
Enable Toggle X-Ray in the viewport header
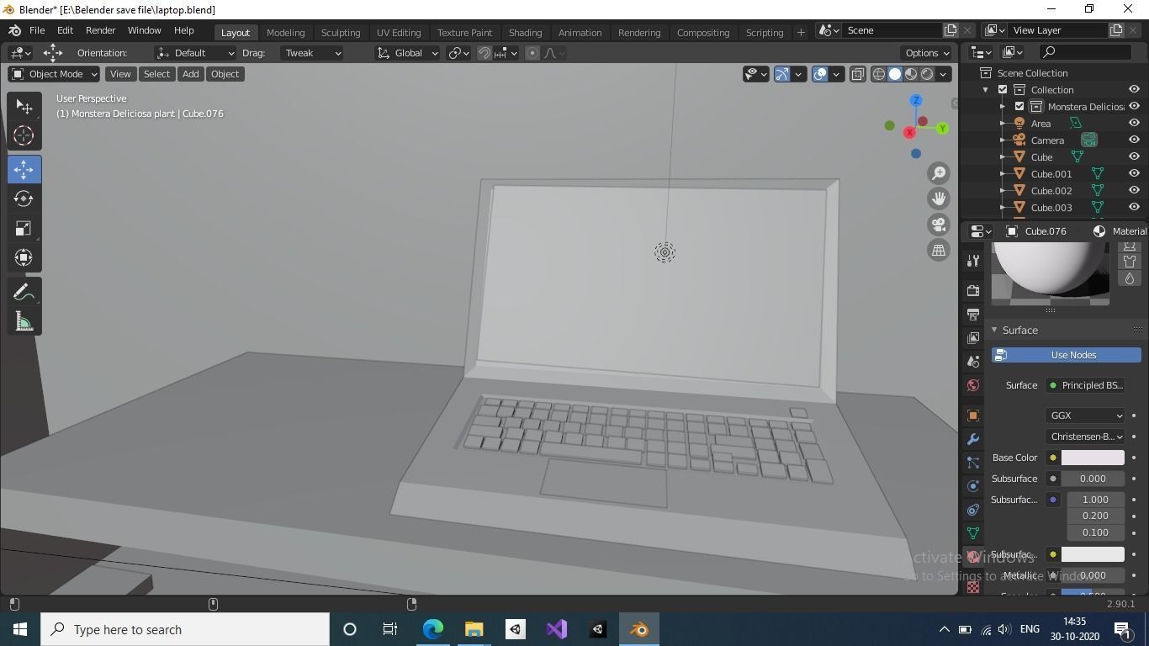click(857, 74)
